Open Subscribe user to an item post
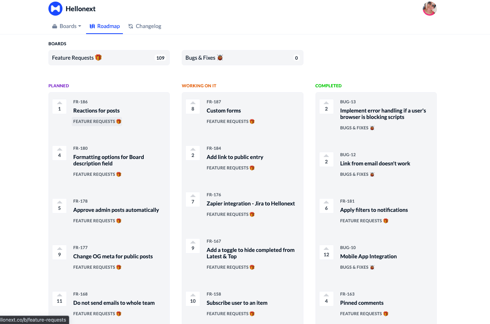This screenshot has width=490, height=324. 237,303
